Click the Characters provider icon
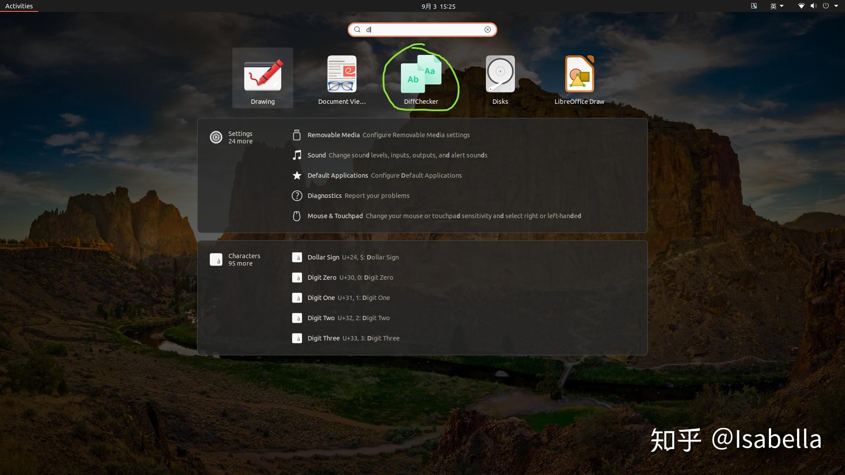The height and width of the screenshot is (475, 845). (216, 259)
